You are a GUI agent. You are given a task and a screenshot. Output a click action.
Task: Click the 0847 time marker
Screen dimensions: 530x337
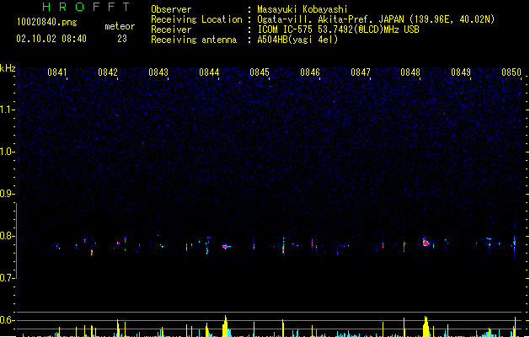coord(361,72)
